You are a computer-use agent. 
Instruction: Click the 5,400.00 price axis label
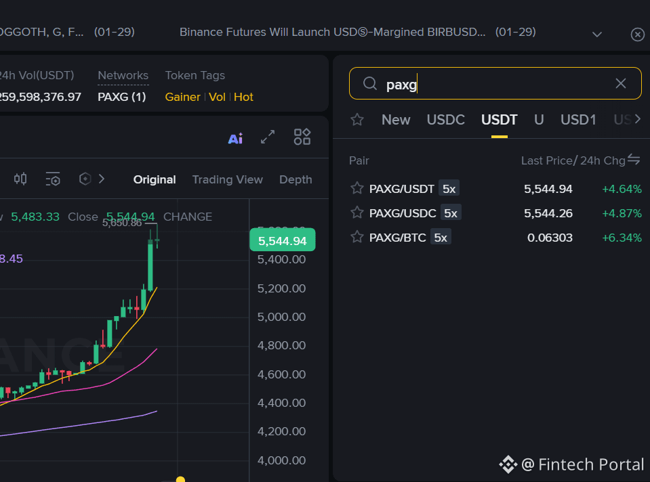click(281, 260)
